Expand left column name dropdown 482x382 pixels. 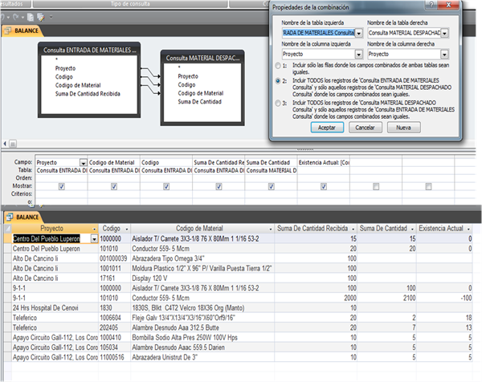click(x=359, y=54)
